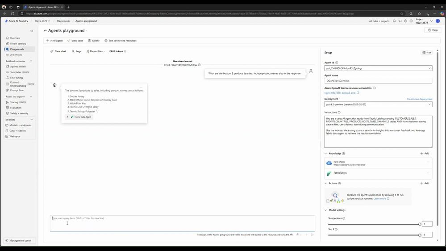Image resolution: width=446 pixels, height=251 pixels.
Task: Show info about the Agent id
Action: [x=337, y=63]
